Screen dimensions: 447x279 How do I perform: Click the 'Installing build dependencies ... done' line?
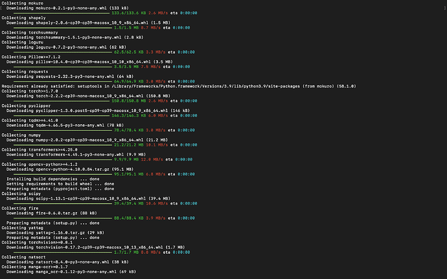(x=53, y=179)
